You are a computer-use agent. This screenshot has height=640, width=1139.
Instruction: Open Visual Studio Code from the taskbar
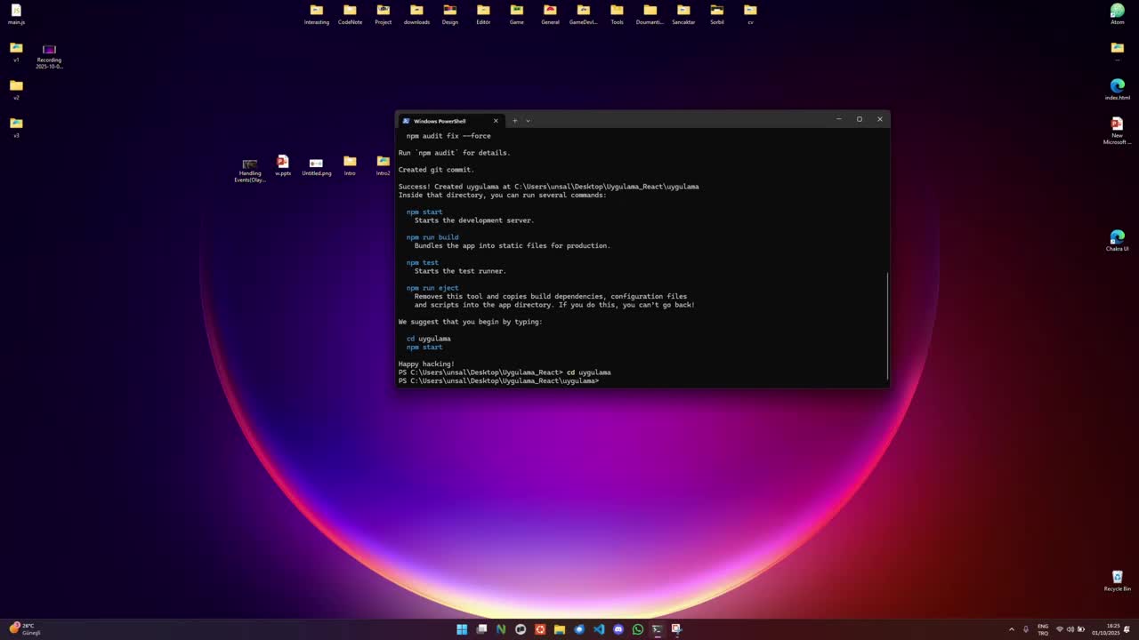[x=599, y=629]
